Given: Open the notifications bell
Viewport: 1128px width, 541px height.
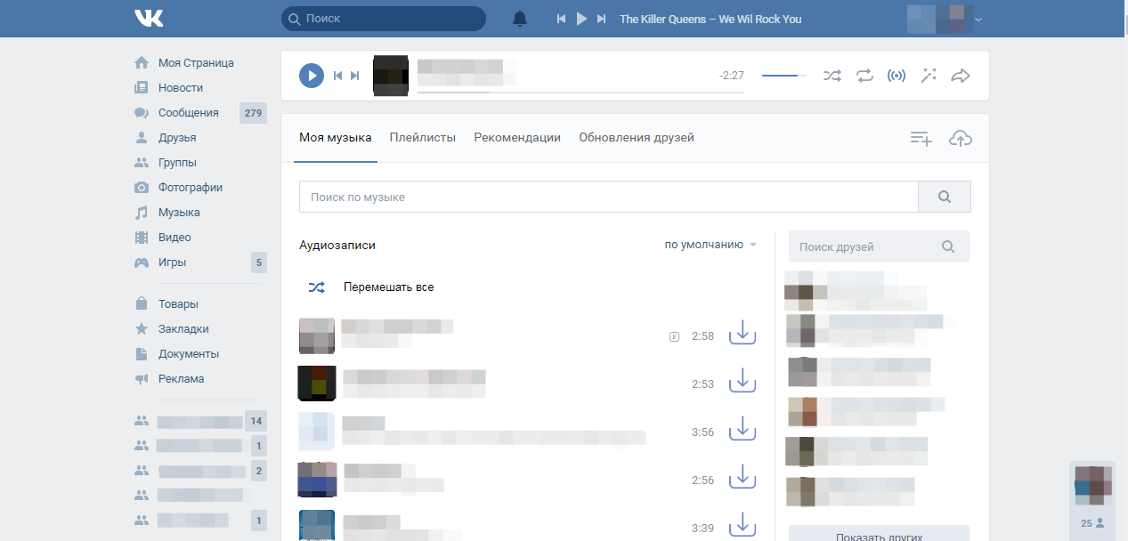Looking at the screenshot, I should pyautogui.click(x=519, y=18).
